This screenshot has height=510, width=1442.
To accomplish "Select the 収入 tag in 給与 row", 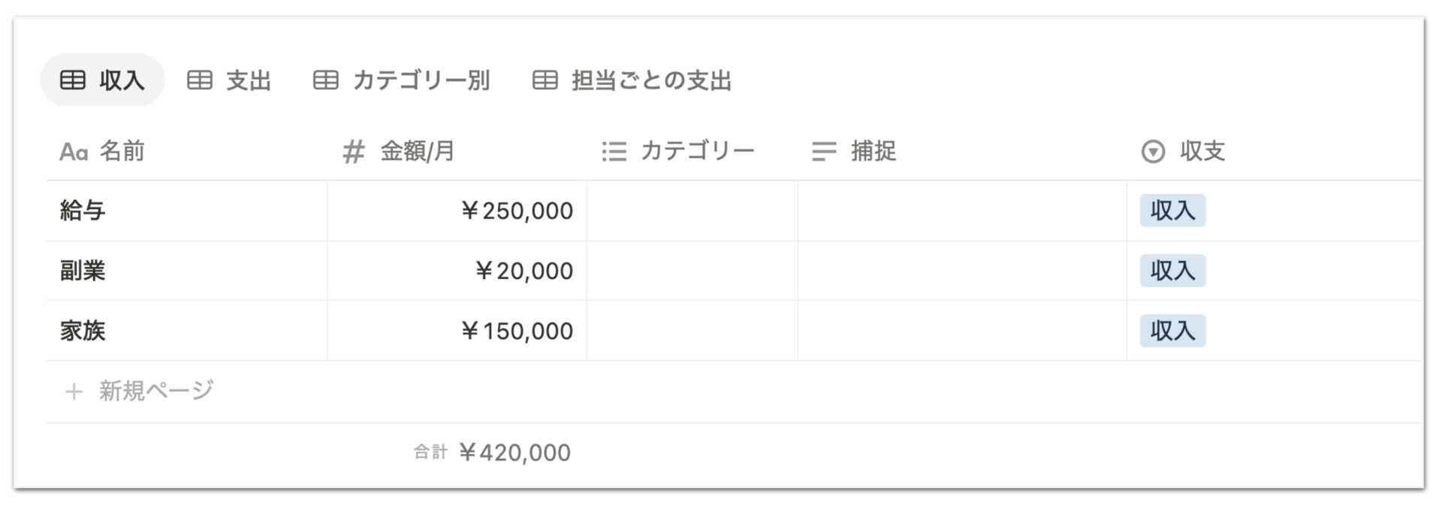I will [x=1172, y=211].
